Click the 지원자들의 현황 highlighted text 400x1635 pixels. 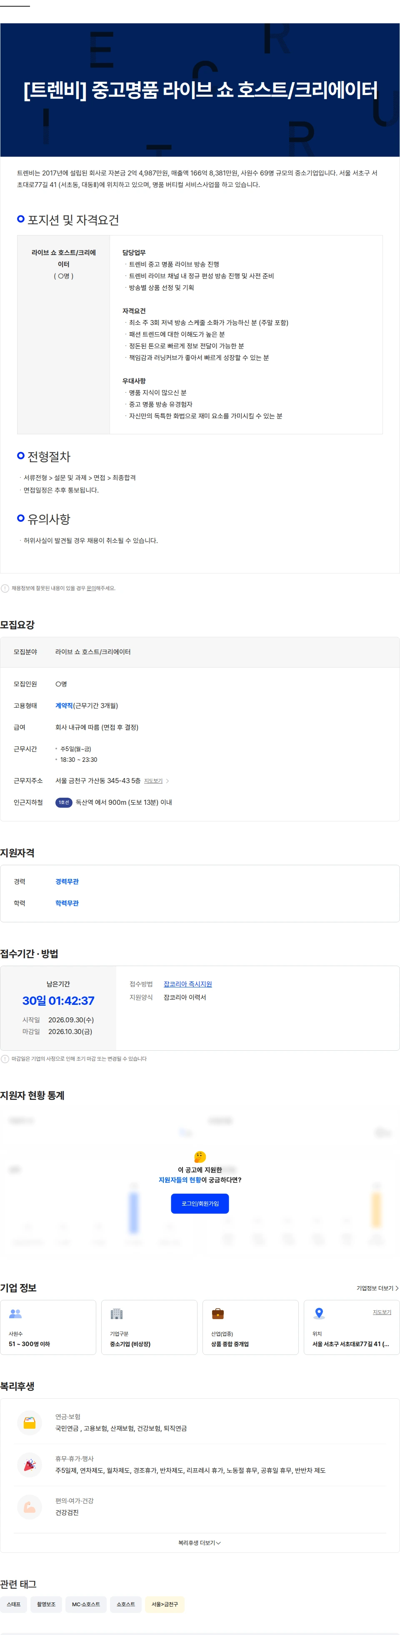180,1180
